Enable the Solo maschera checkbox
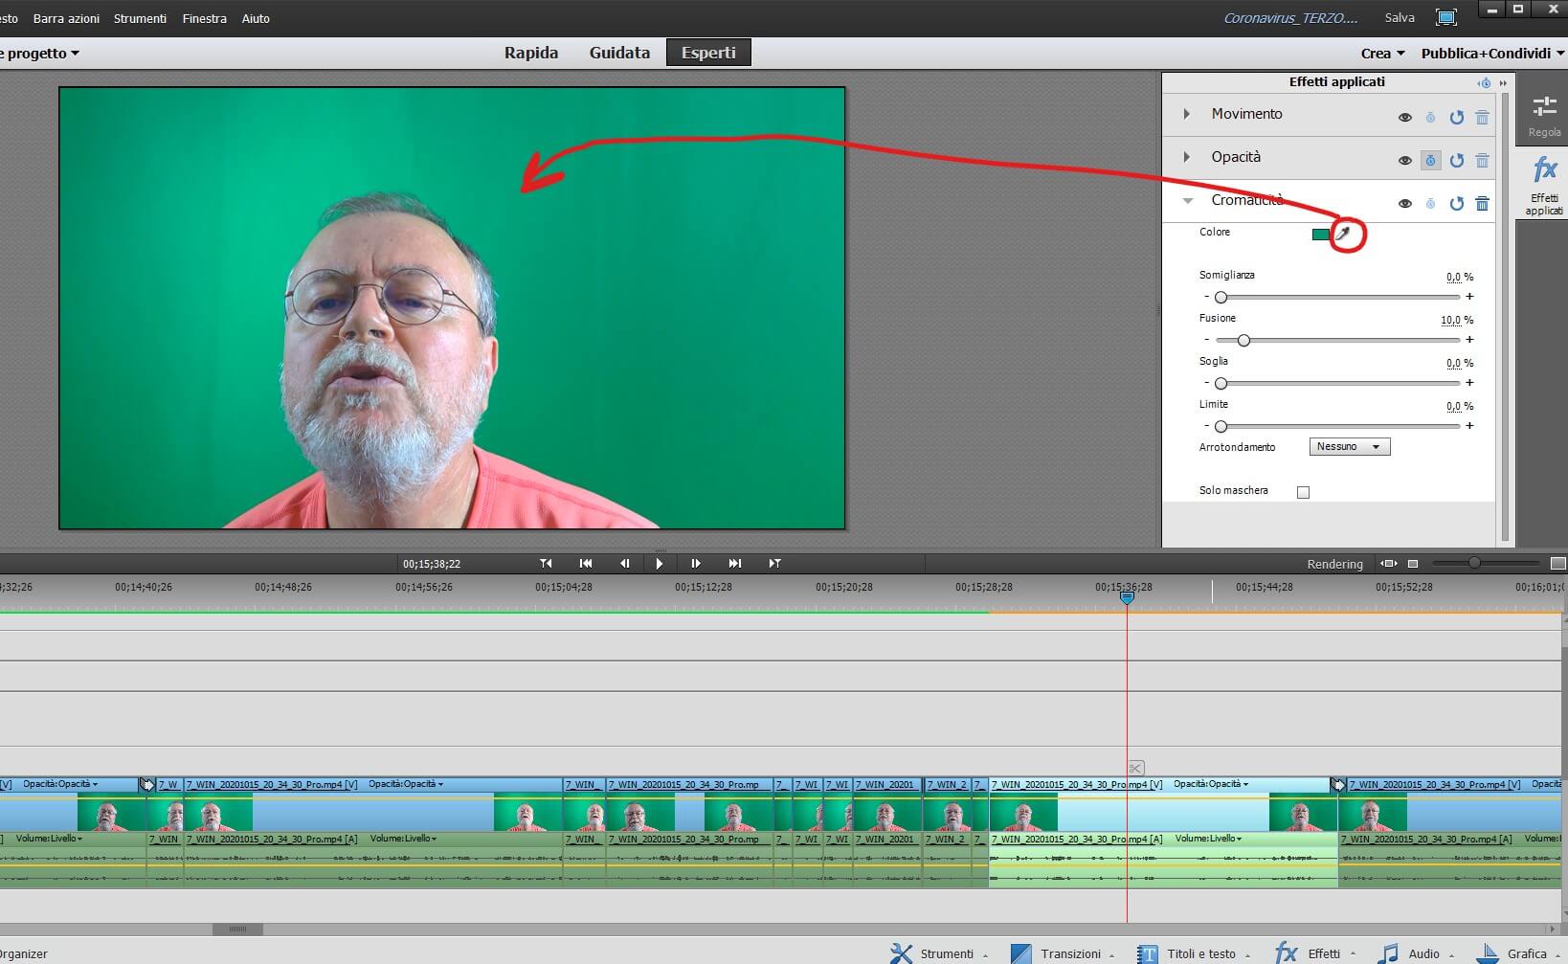The height and width of the screenshot is (964, 1568). 1303,492
